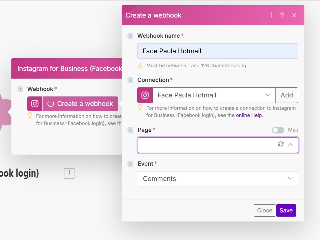Screen dimensions: 320x240
Task: Click Instagram icon beside Connection dropdown
Action: coord(145,95)
